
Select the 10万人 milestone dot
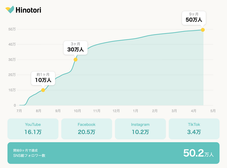coord(43,90)
